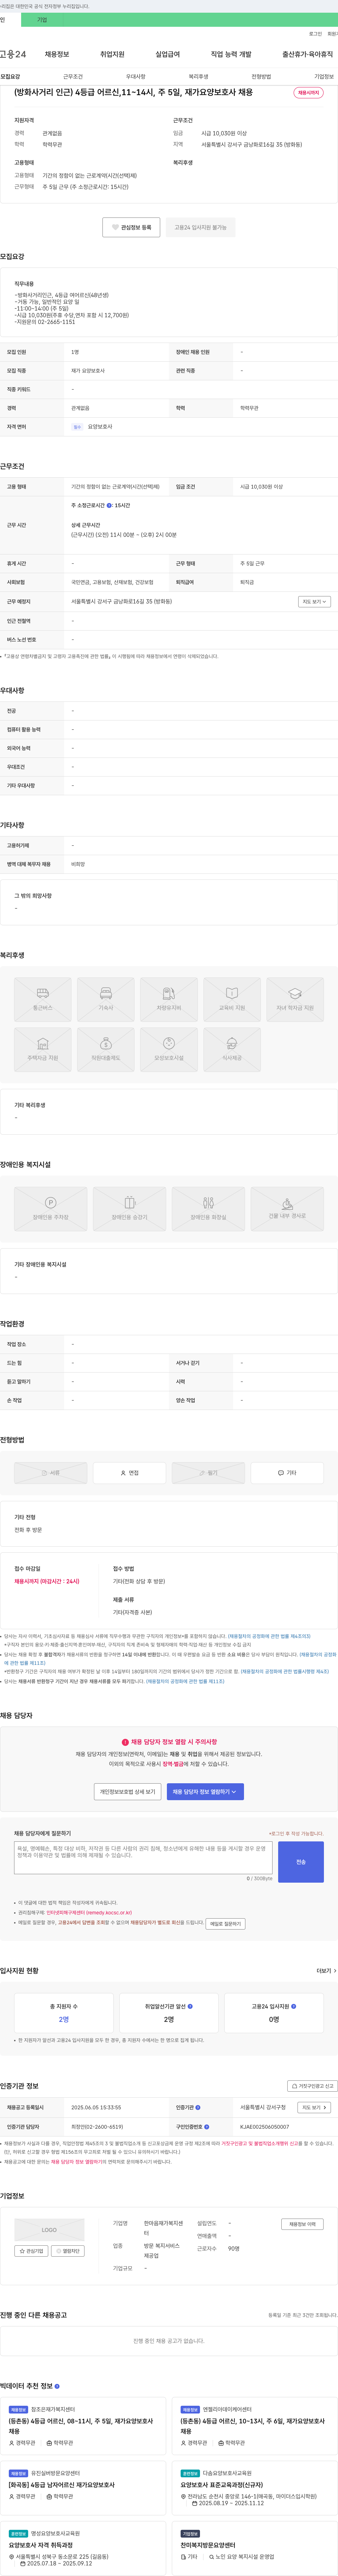Open the 출산휴가·육아휴직 menu

(x=308, y=54)
